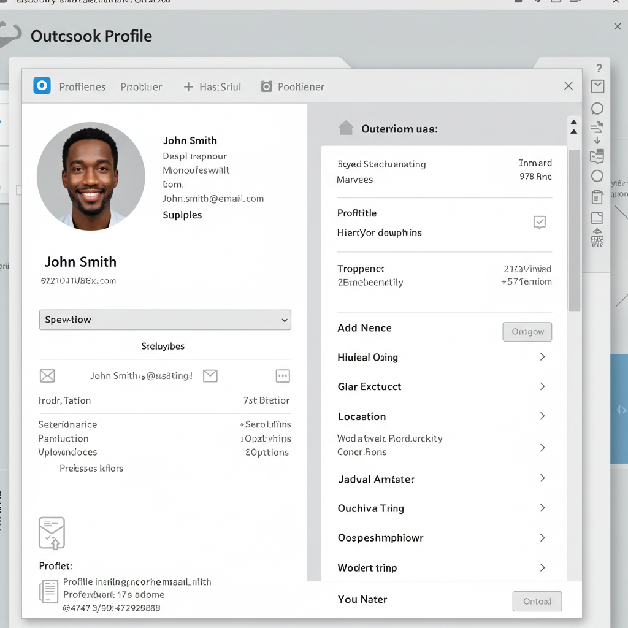Screen dimensions: 628x628
Task: Toggle the Profittle checkbox
Action: [x=540, y=222]
